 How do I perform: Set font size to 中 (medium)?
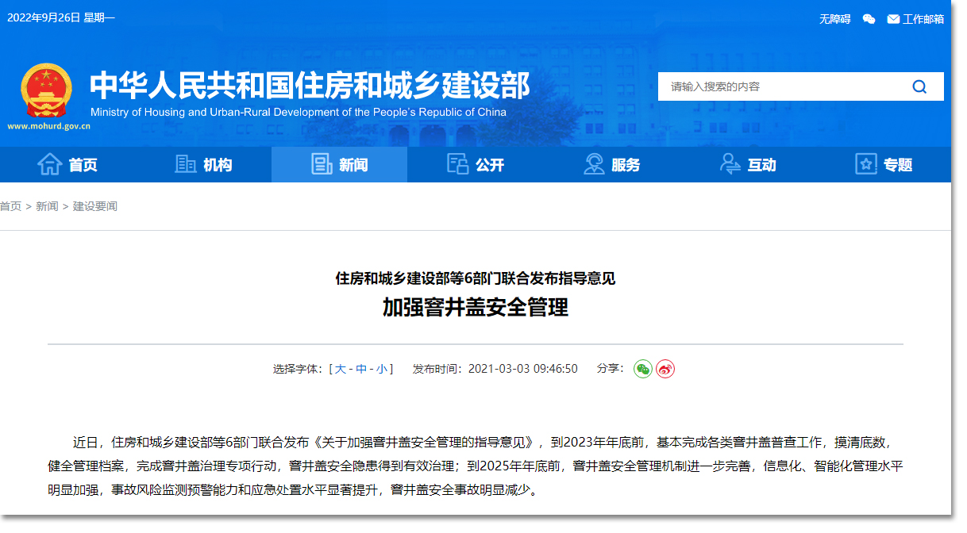361,369
